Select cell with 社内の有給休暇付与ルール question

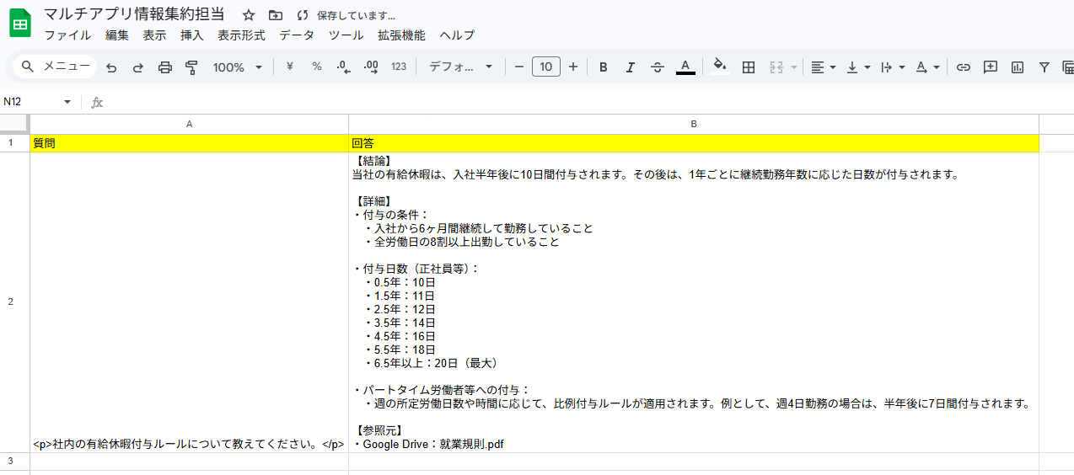(x=189, y=302)
